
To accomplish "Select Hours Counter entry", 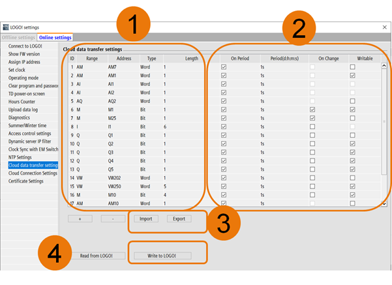I will point(22,102).
